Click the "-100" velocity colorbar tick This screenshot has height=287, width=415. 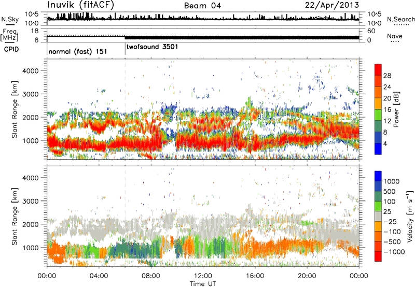[392, 232]
